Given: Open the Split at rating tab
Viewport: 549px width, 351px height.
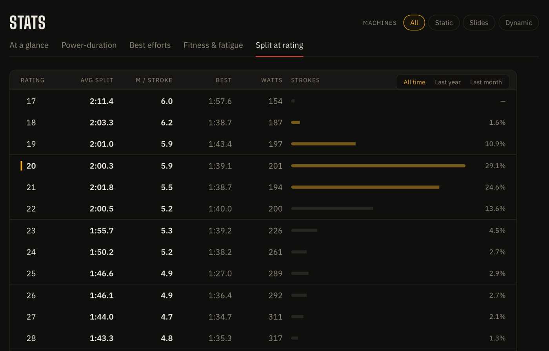Looking at the screenshot, I should [x=279, y=45].
